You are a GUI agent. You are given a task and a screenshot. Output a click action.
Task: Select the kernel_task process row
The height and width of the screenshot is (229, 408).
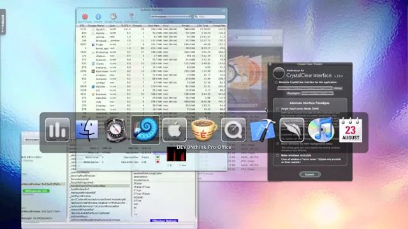151,48
